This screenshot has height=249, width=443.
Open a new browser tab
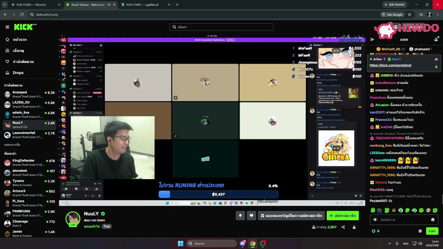[177, 5]
